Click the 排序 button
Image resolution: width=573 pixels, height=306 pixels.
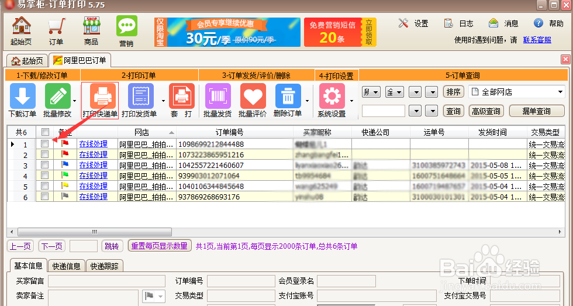pyautogui.click(x=454, y=92)
